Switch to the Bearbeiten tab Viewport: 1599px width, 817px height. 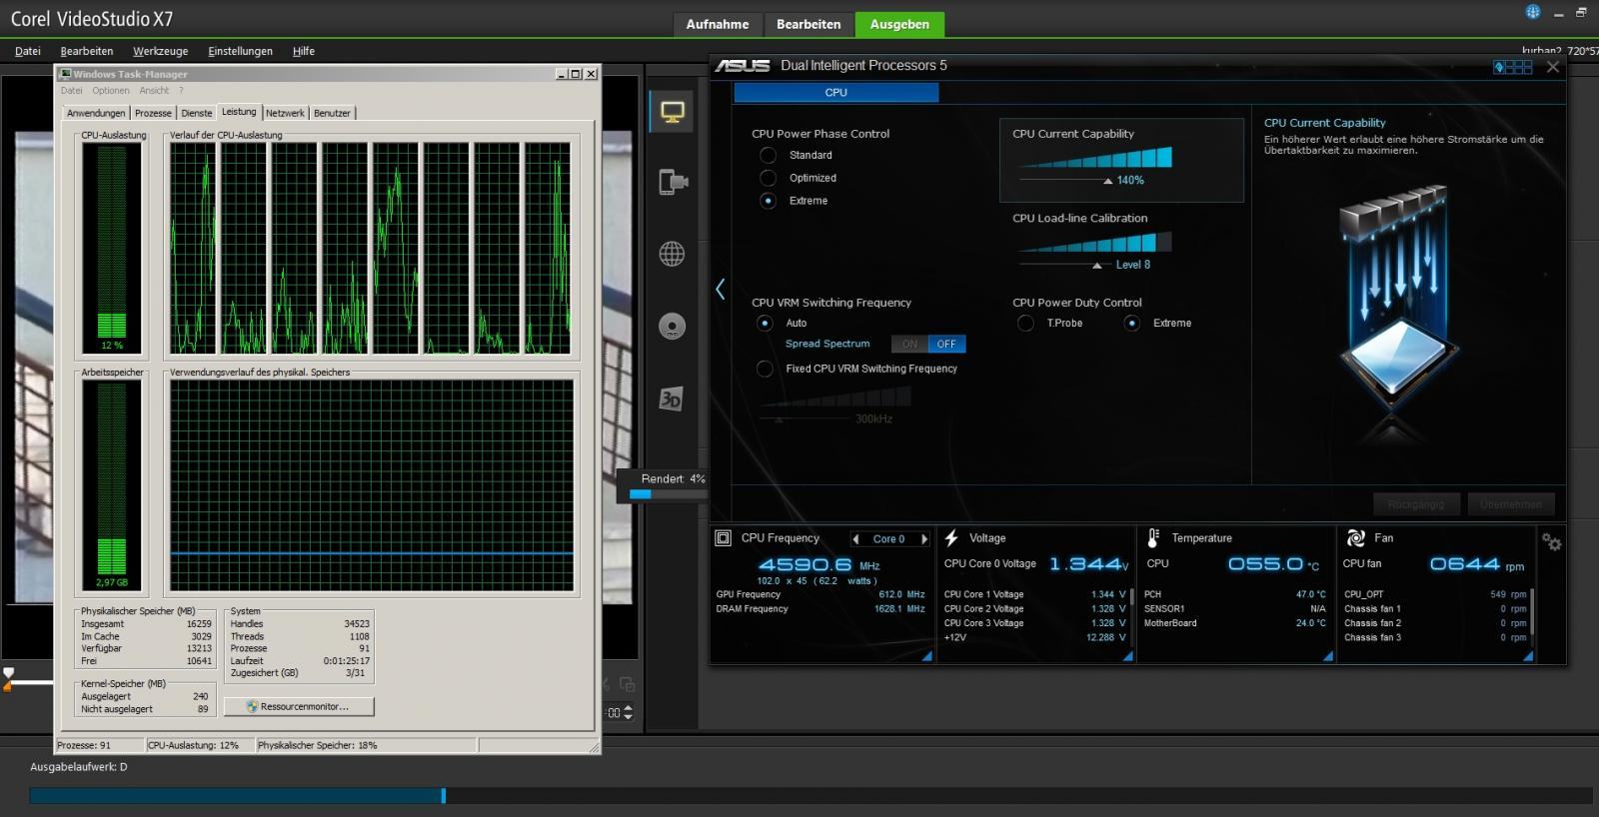tap(808, 24)
